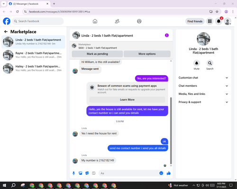Screen dimensions: 237x189
Task: Click the Mark as pending button
Action: 97,54
